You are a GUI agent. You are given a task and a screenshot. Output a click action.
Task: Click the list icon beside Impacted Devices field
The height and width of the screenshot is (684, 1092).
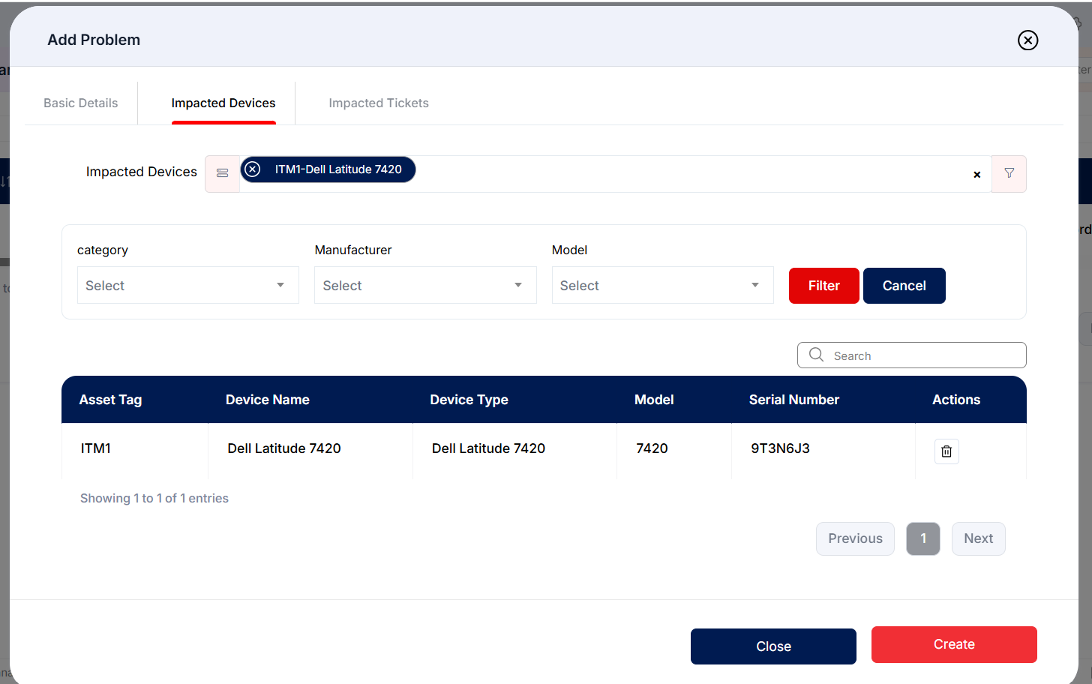click(222, 173)
